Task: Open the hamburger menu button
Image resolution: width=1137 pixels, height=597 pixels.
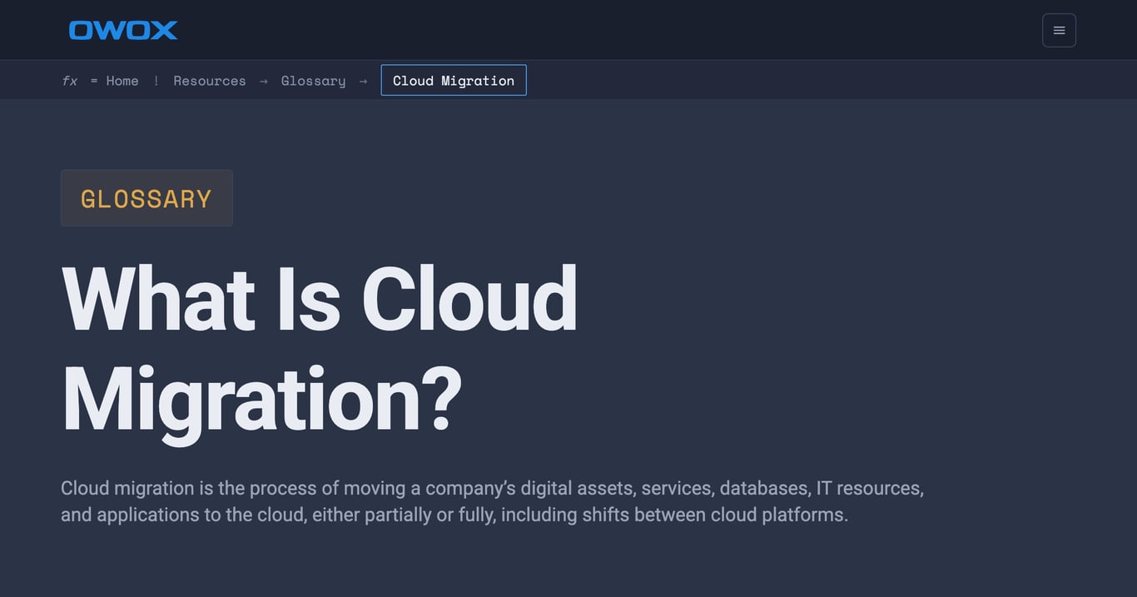Action: (x=1059, y=30)
